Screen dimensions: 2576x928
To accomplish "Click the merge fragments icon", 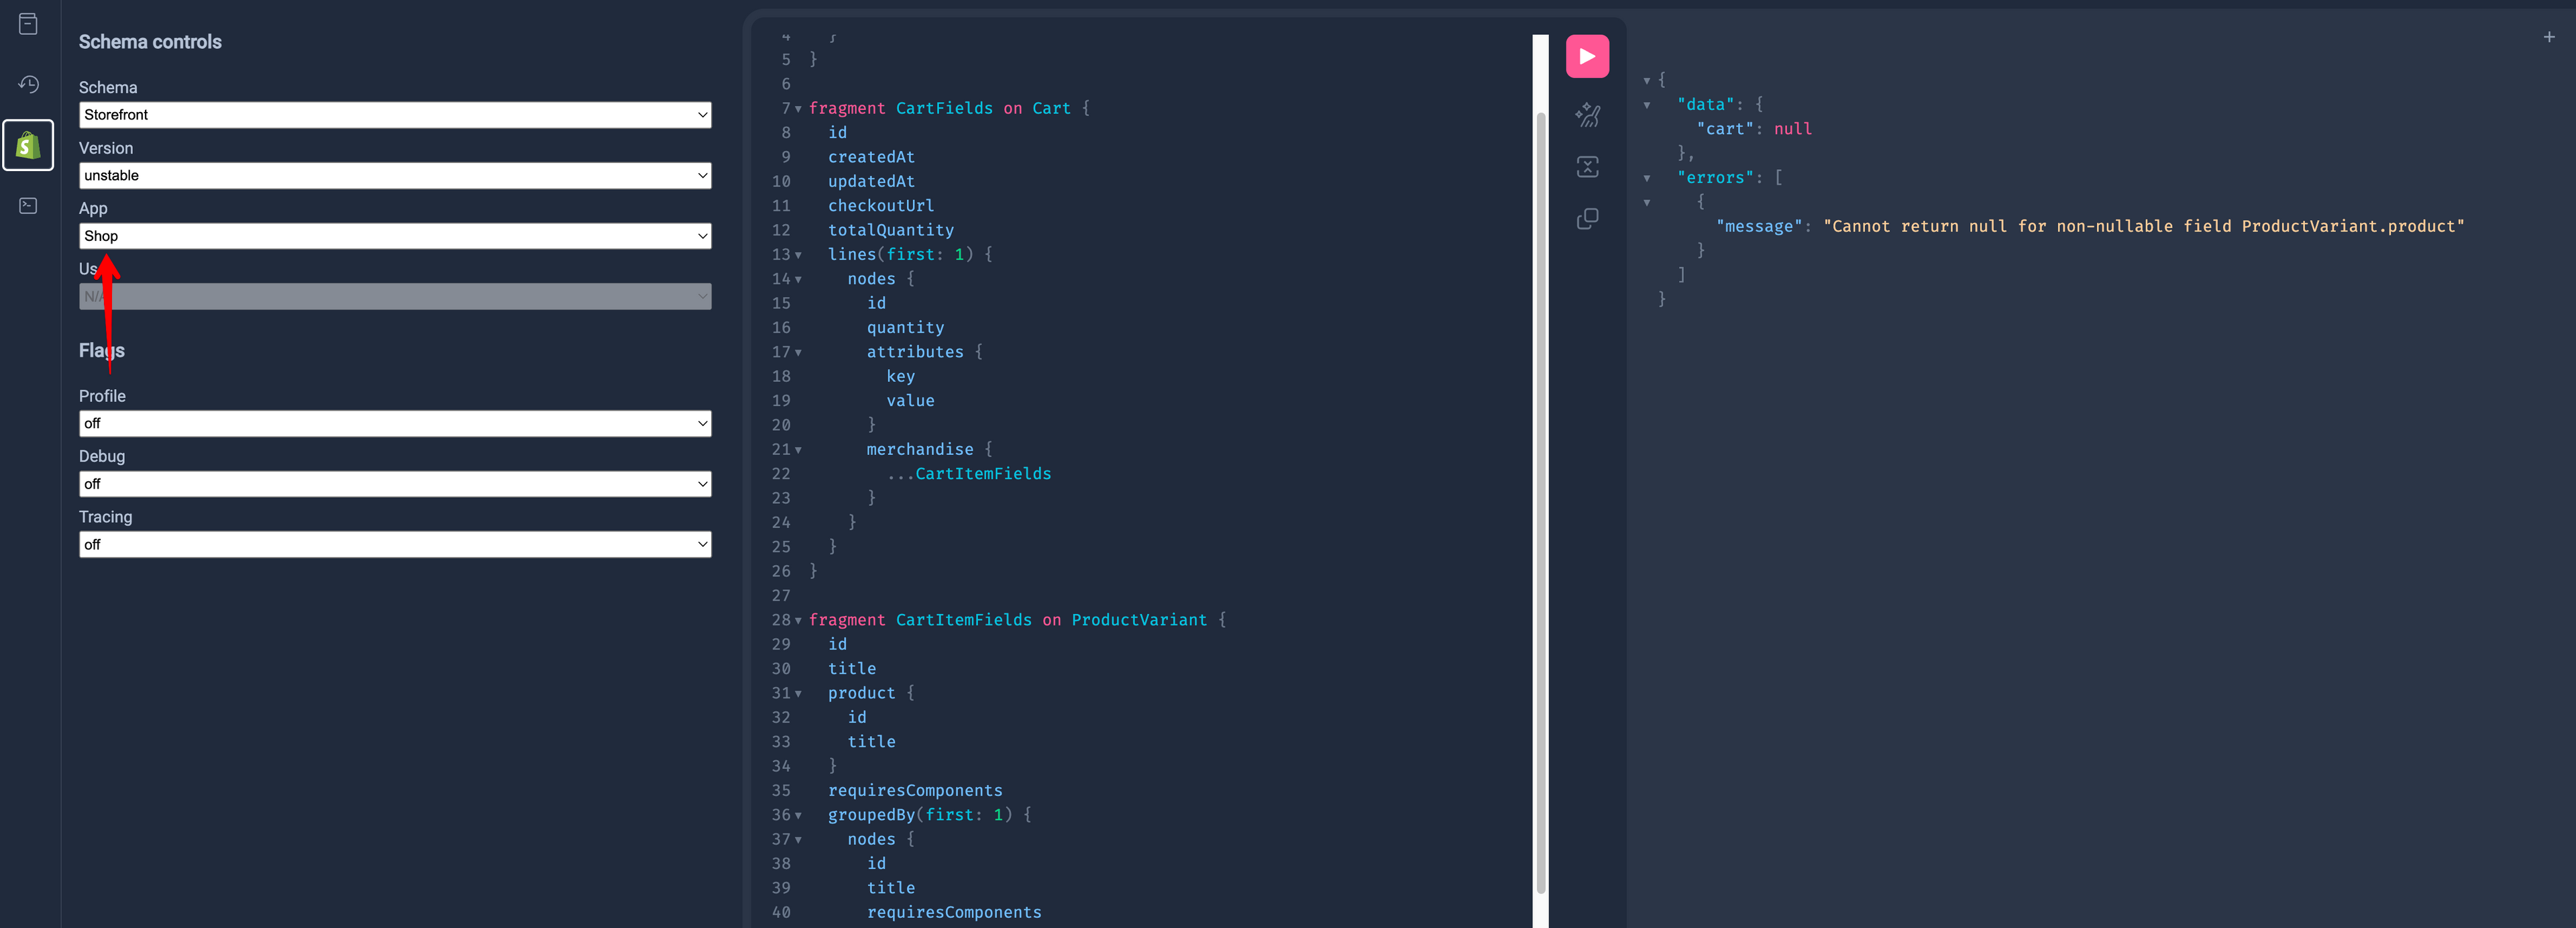I will 1586,167.
